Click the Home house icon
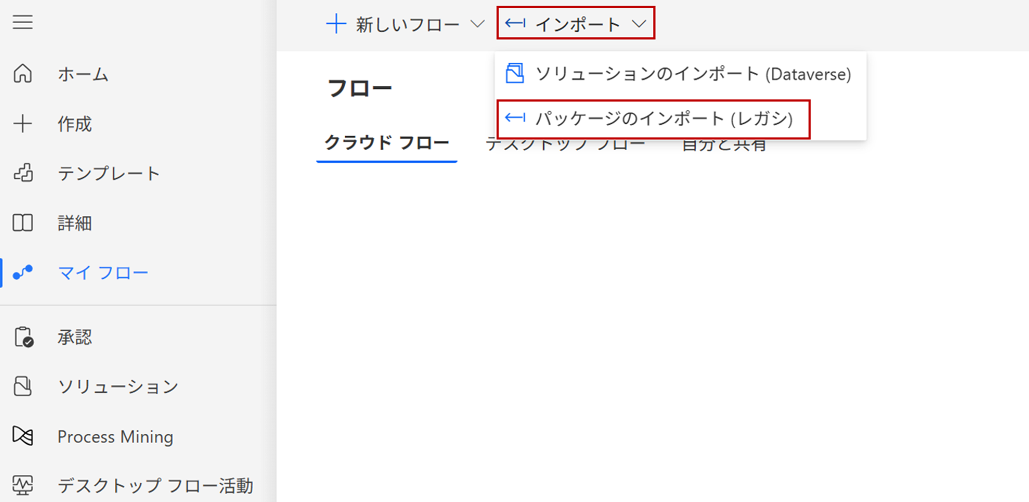This screenshot has height=502, width=1029. [x=23, y=74]
